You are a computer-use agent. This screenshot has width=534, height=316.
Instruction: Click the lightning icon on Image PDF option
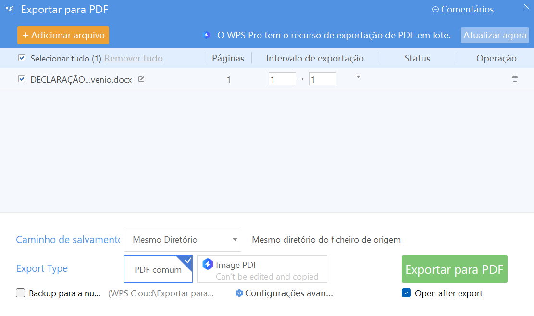(x=208, y=264)
